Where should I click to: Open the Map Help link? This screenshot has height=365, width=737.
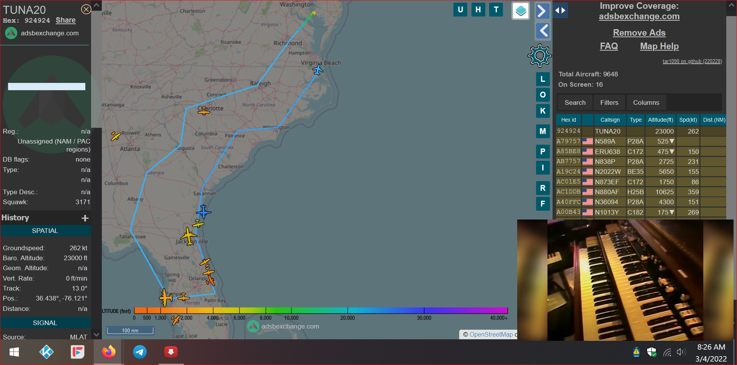pyautogui.click(x=659, y=46)
